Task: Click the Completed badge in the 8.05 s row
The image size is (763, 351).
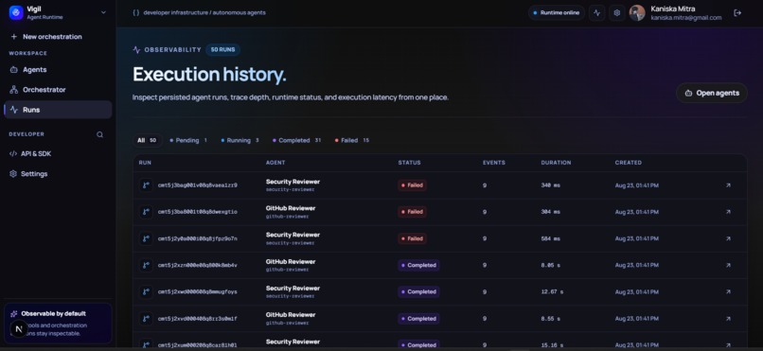Action: click(418, 265)
